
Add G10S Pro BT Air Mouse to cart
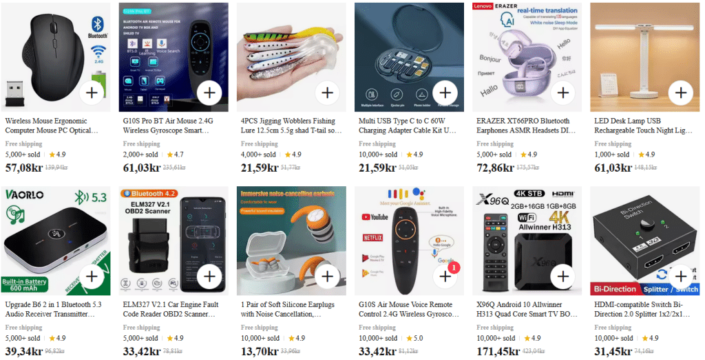coord(209,93)
